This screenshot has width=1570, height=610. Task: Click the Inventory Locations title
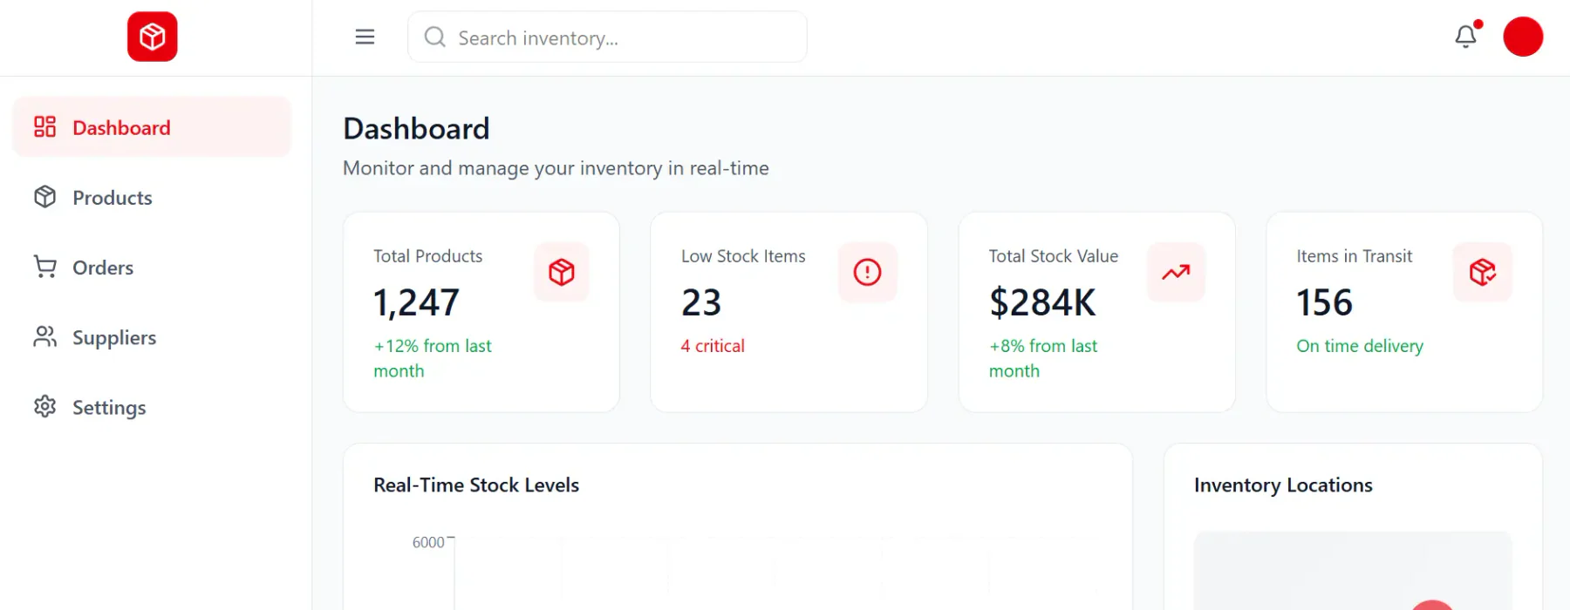[x=1283, y=485]
